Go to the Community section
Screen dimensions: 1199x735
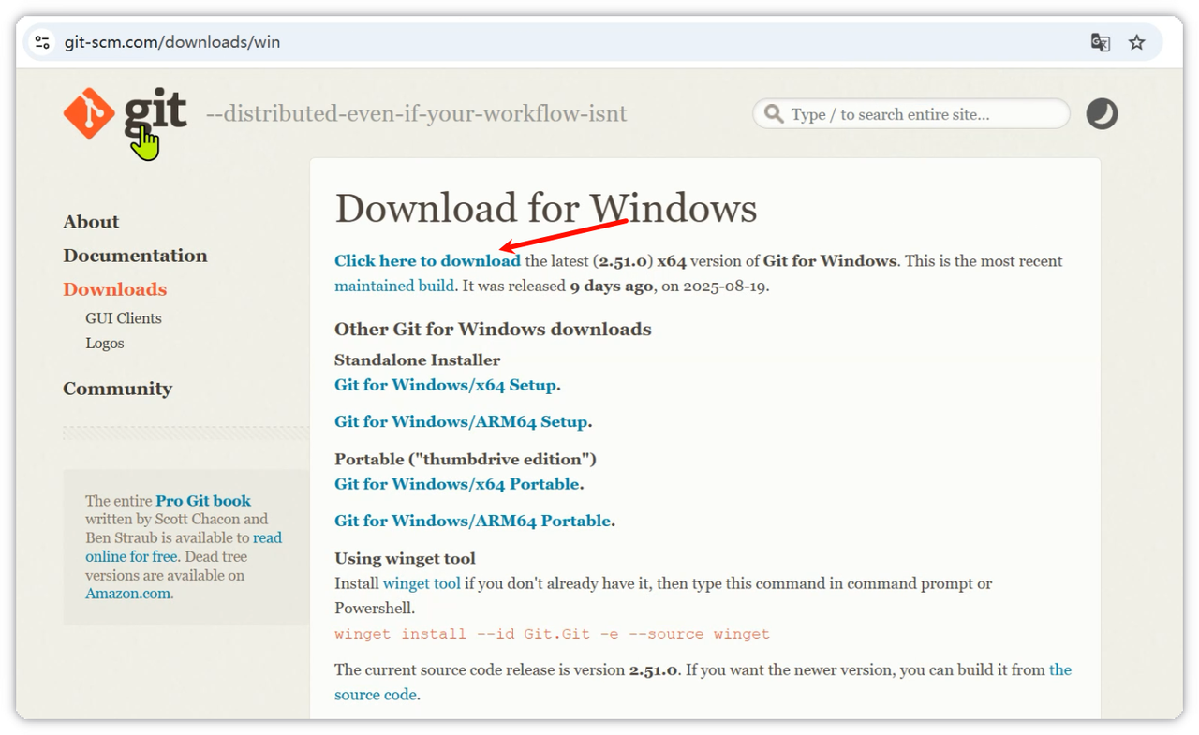(x=117, y=389)
